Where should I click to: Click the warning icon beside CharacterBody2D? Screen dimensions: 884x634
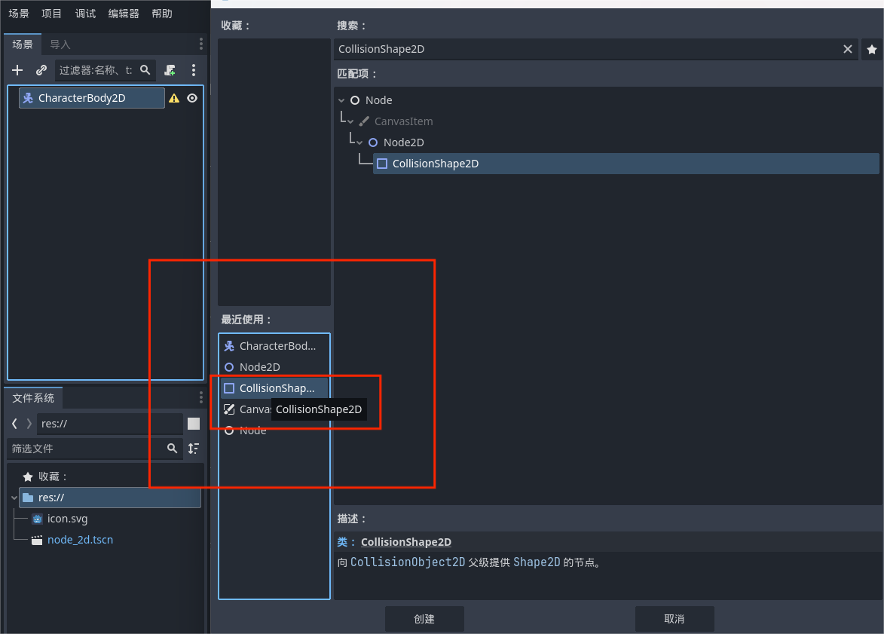pos(174,98)
